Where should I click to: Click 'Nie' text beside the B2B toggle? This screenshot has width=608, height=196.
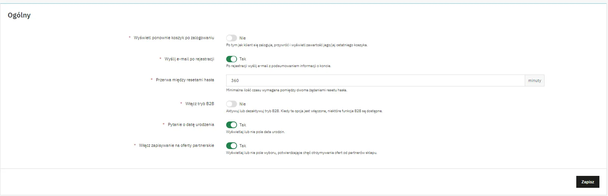click(x=243, y=104)
